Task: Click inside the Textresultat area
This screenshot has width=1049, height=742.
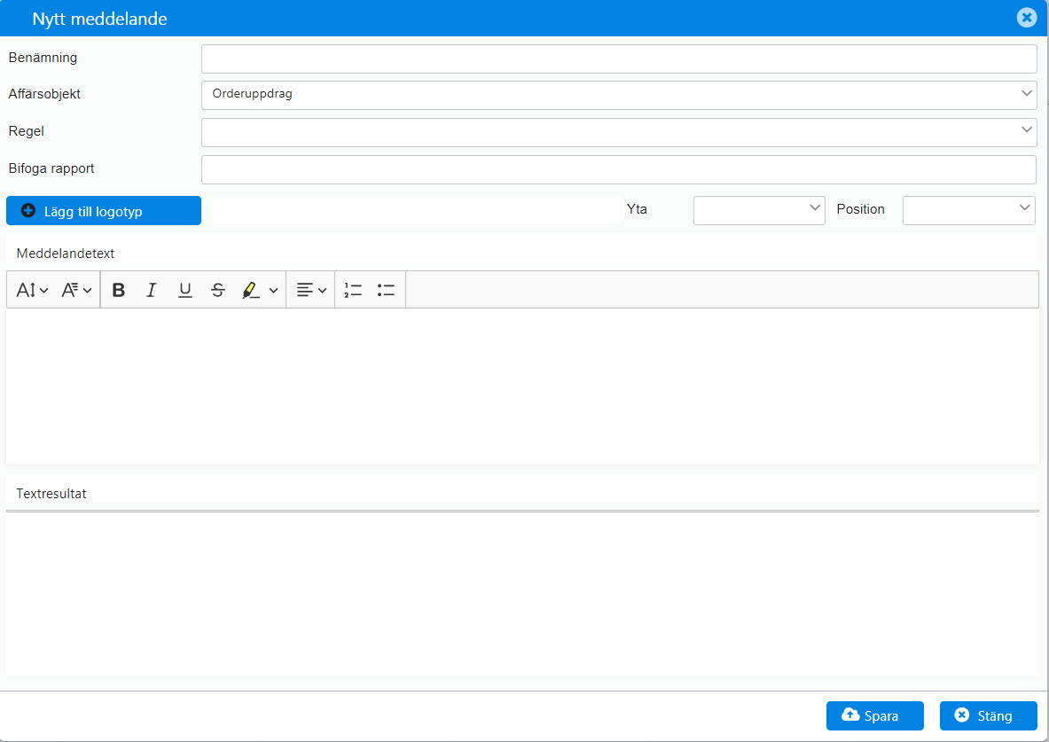Action: pyautogui.click(x=522, y=593)
